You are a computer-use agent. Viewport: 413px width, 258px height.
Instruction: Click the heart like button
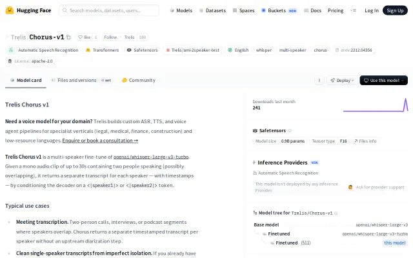coord(85,37)
